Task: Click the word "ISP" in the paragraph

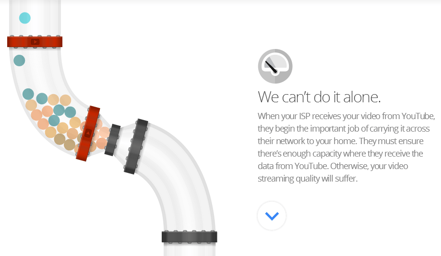Action: (x=304, y=116)
